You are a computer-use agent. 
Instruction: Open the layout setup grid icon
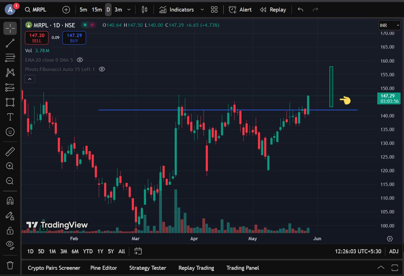(x=214, y=10)
